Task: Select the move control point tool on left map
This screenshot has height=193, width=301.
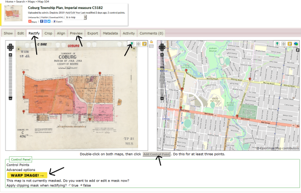Action: tap(138, 44)
